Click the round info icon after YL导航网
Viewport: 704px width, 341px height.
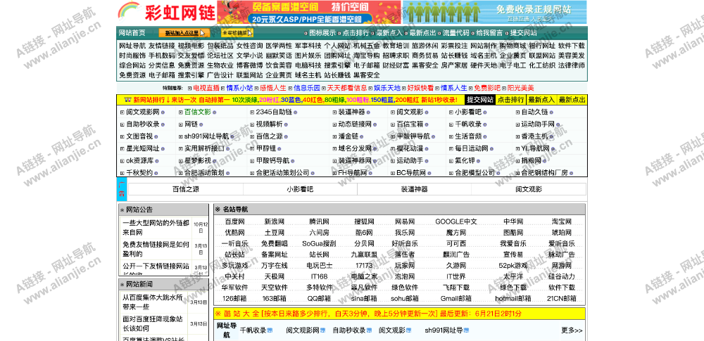(x=553, y=149)
